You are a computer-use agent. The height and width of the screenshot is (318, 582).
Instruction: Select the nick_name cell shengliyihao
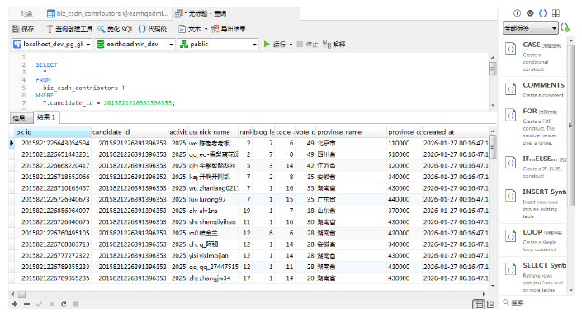217,222
